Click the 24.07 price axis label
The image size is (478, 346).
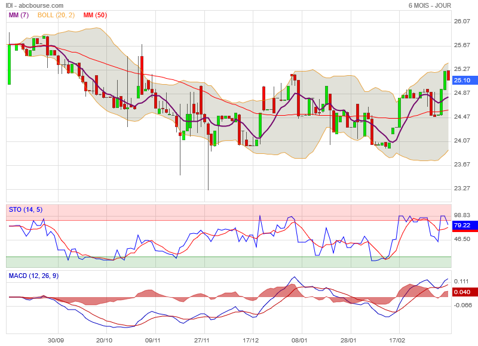pos(462,141)
